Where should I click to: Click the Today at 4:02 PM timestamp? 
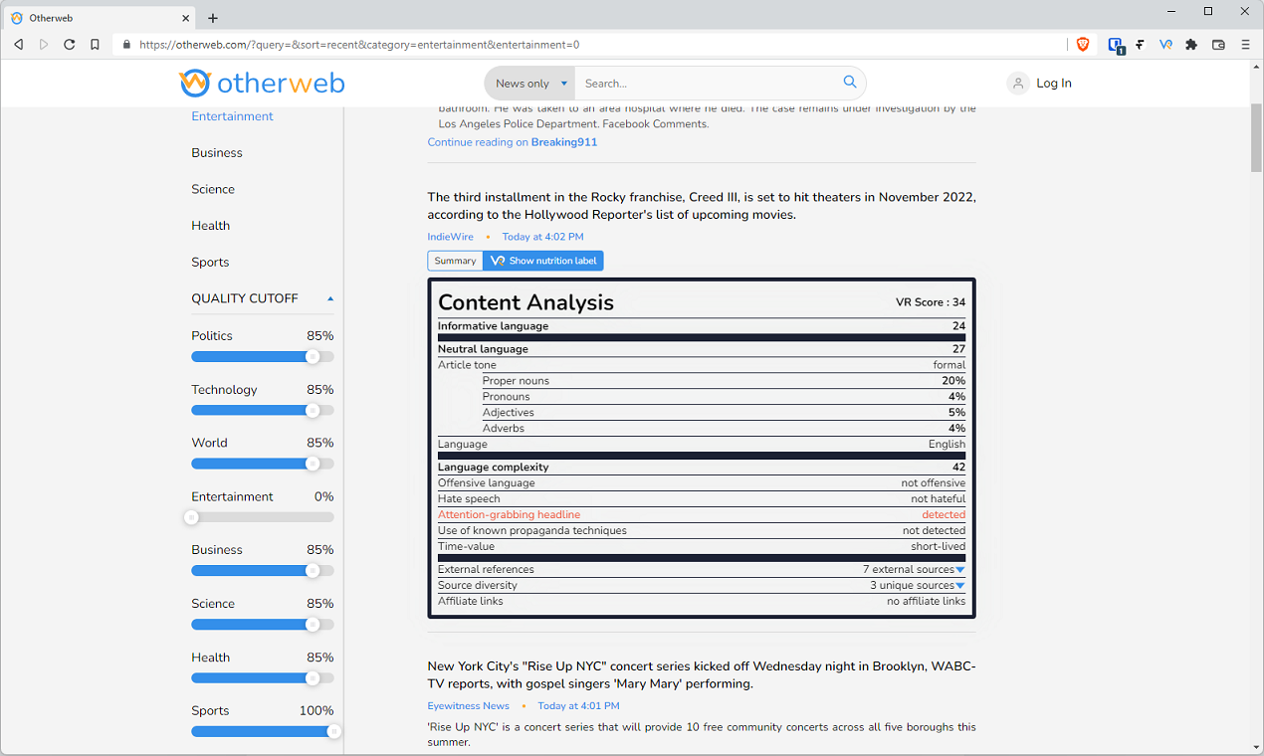click(x=542, y=237)
